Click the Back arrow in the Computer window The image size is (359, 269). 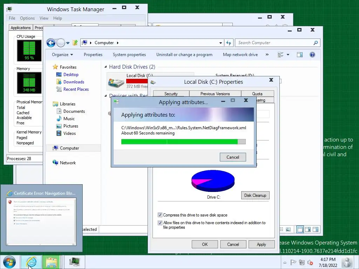51,43
